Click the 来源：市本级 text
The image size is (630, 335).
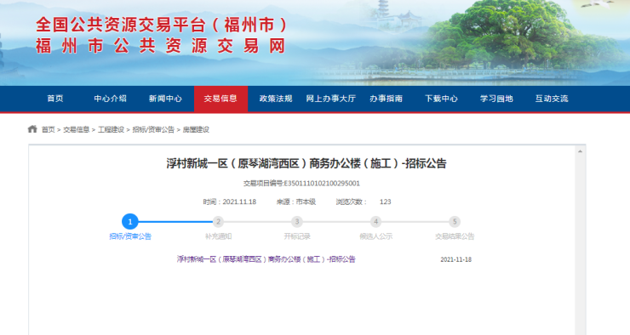tap(296, 202)
